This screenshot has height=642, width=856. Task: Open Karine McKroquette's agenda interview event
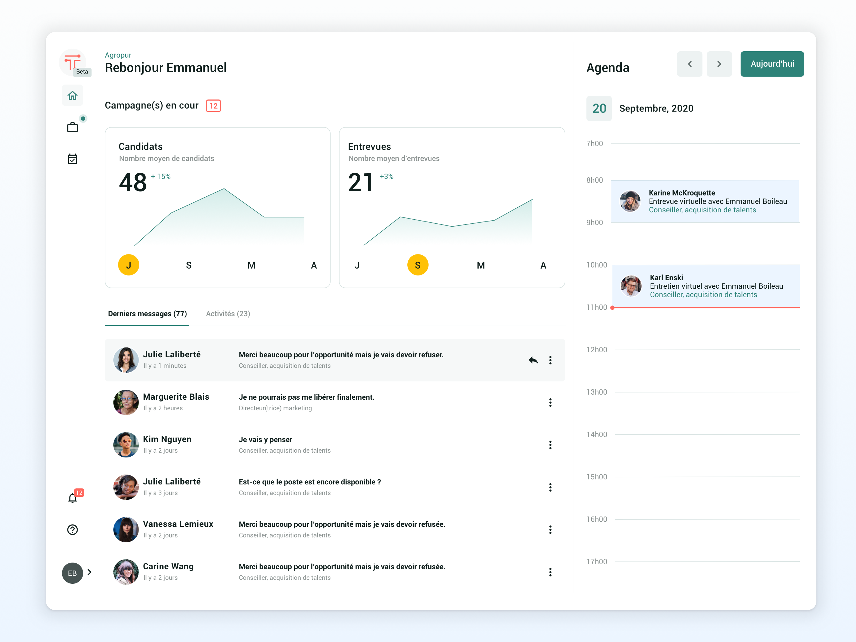click(705, 201)
